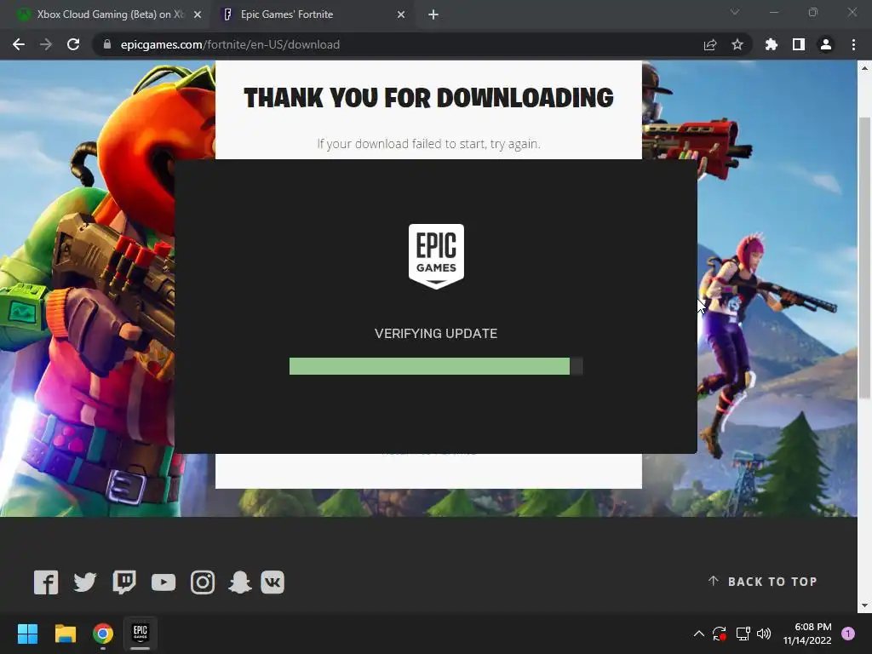Select the Epic Games' Fortnite tab

pos(312,14)
